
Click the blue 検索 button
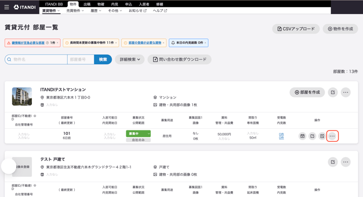click(x=103, y=60)
